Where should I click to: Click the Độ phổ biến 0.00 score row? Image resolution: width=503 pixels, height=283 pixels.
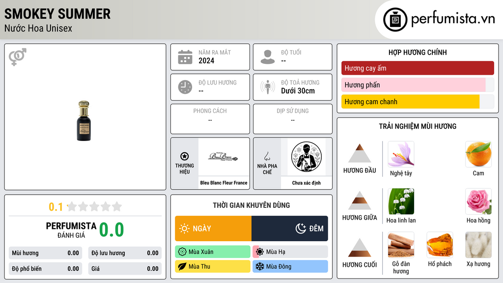[x=45, y=269]
